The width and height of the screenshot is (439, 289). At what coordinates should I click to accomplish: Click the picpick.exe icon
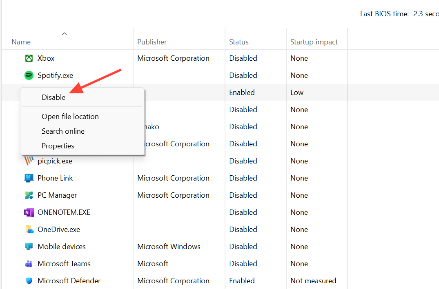coord(29,161)
